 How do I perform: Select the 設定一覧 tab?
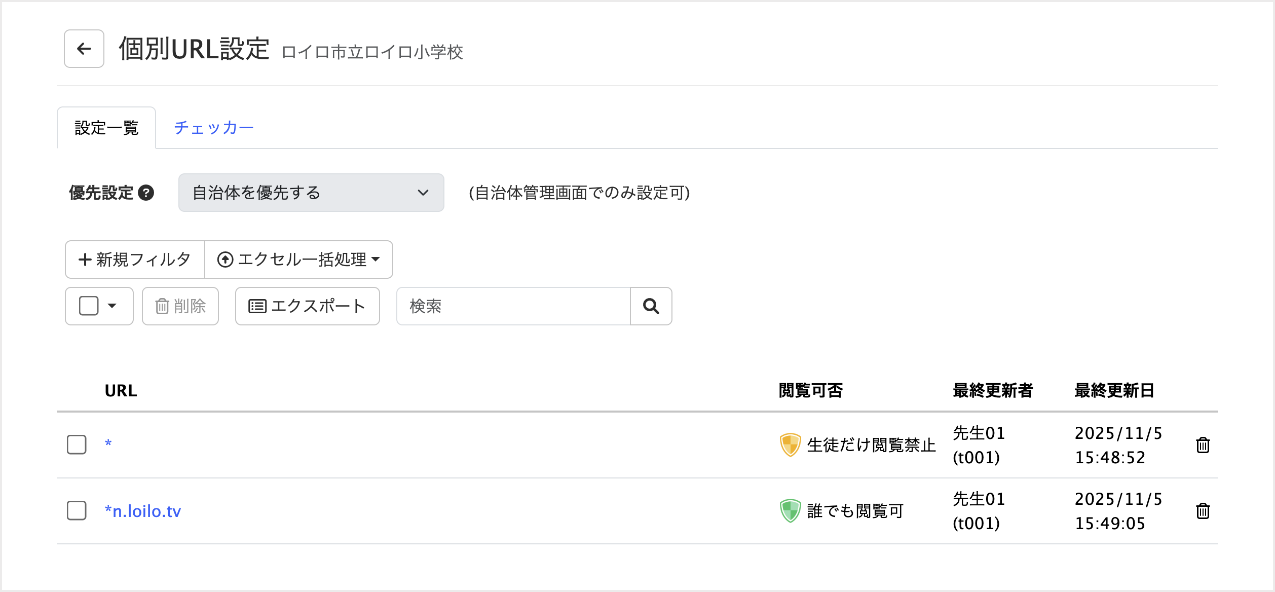[106, 128]
